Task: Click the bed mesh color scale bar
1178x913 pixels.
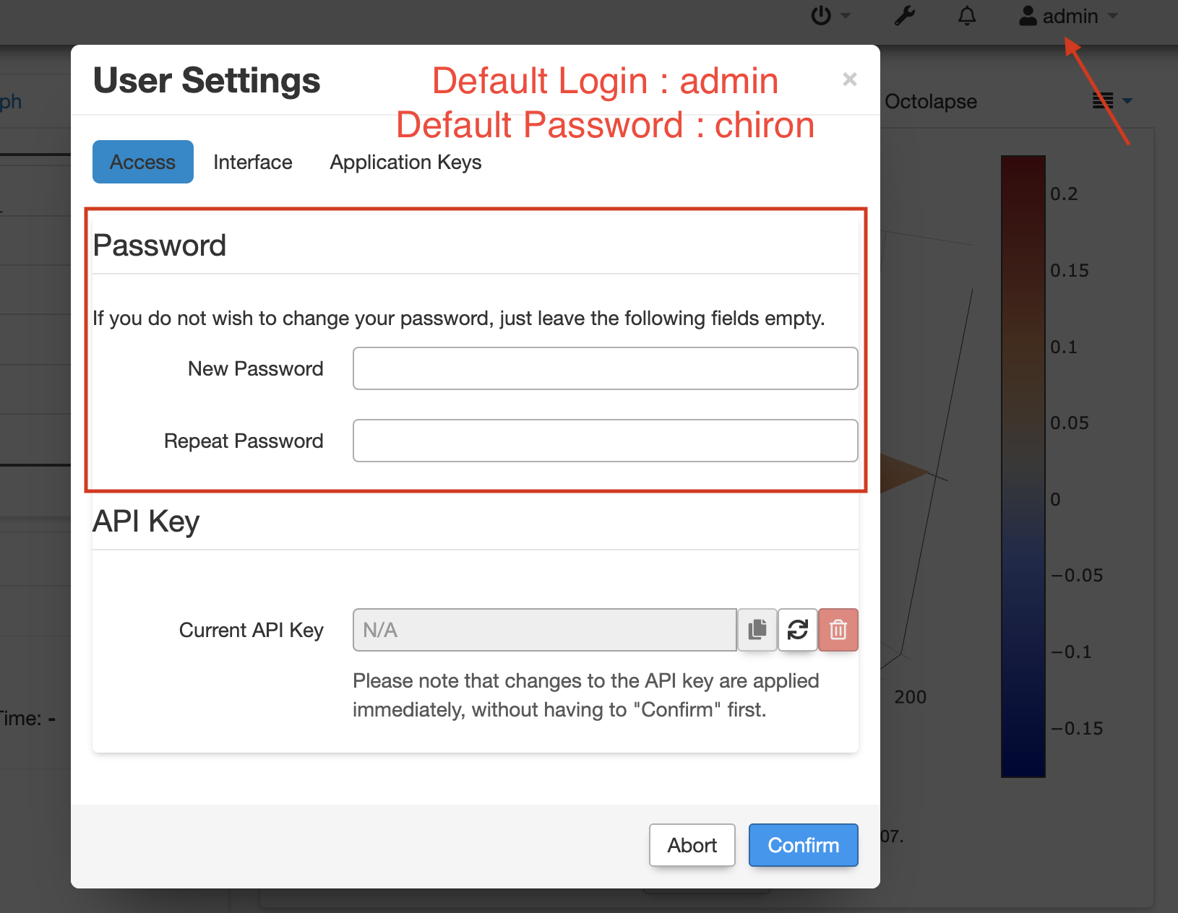Action: click(x=1023, y=467)
